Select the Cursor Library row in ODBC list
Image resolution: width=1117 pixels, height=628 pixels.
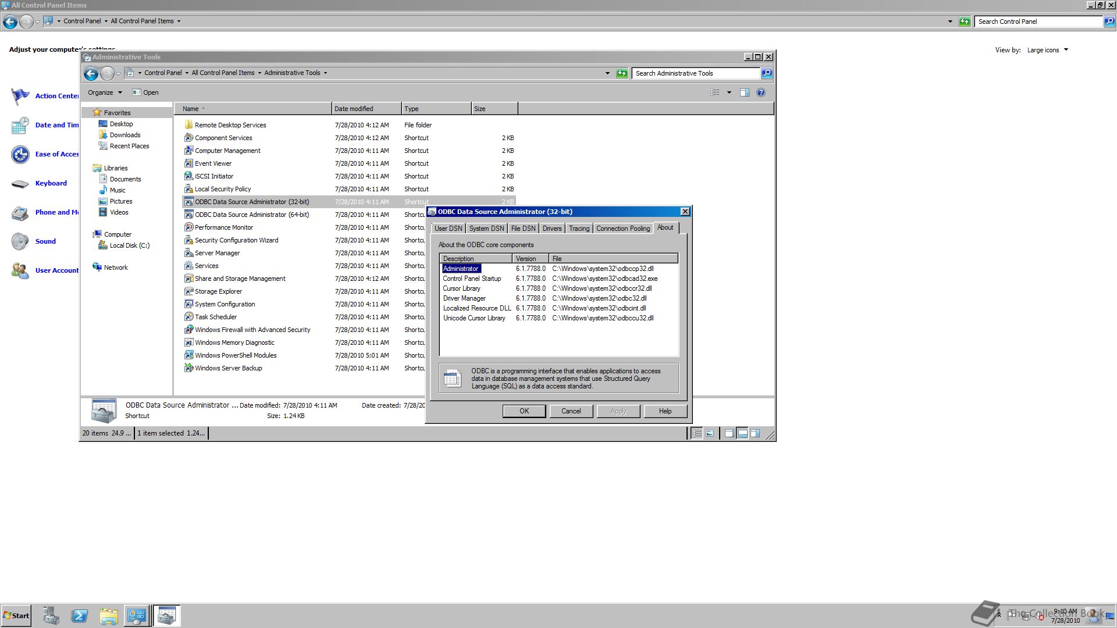(x=558, y=288)
